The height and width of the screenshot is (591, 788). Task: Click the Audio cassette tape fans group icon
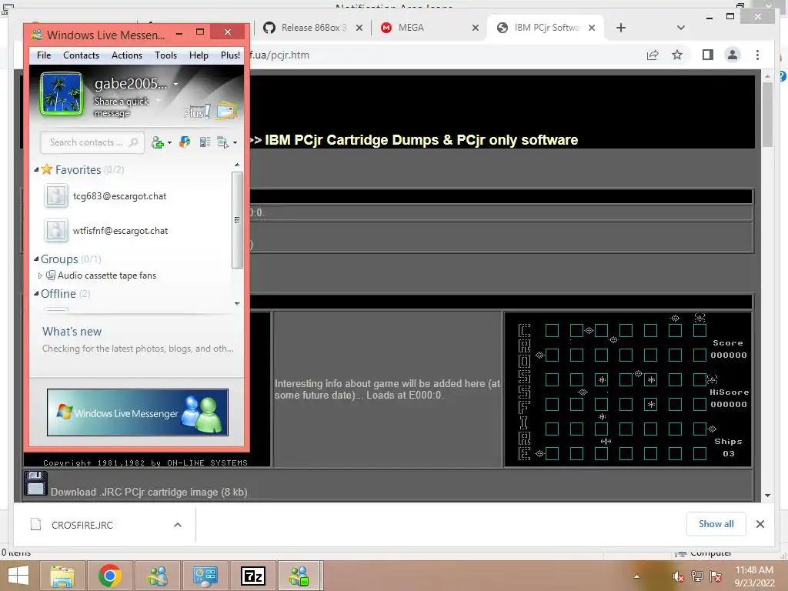51,275
